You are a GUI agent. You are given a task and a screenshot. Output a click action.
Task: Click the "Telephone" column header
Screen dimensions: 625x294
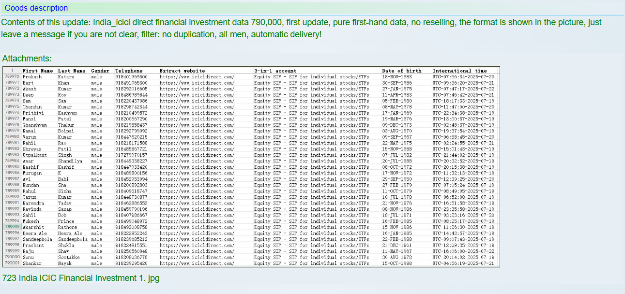(129, 71)
